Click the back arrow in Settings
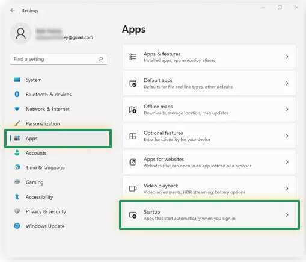This screenshot has width=306, height=262. point(13,10)
